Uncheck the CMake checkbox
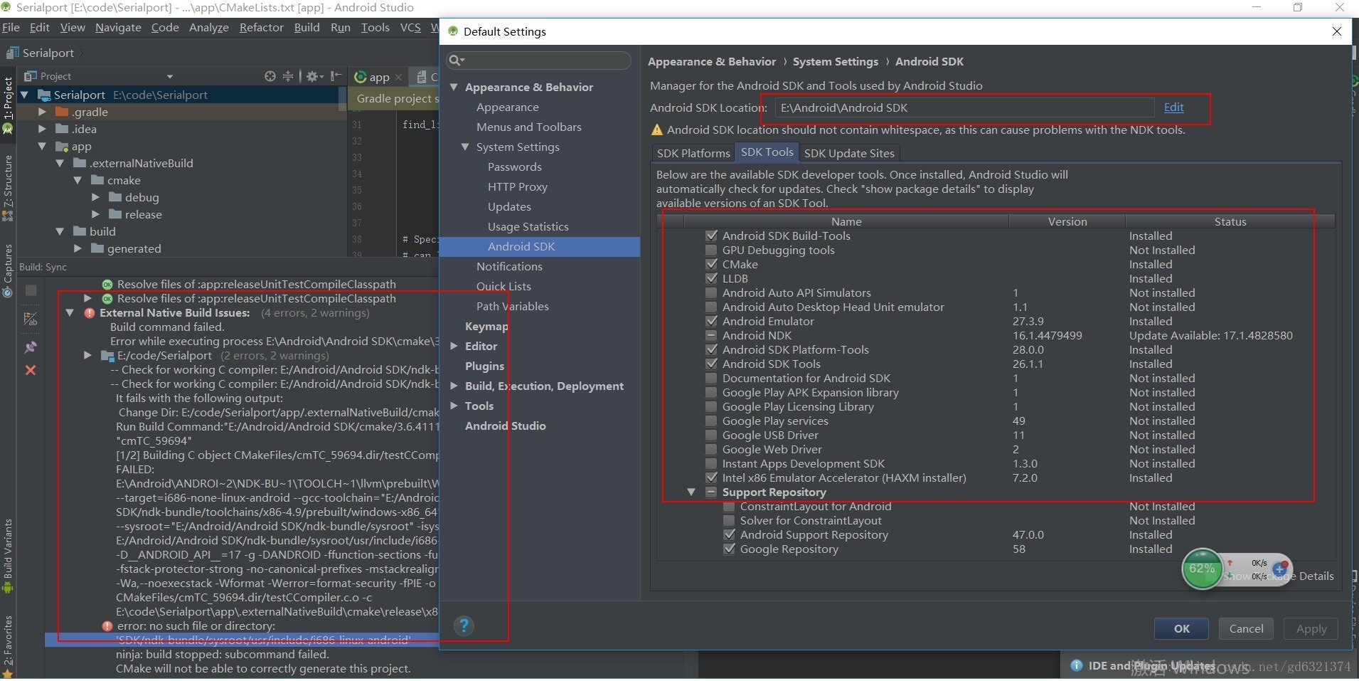Viewport: 1359px width, 681px height. (x=711, y=264)
